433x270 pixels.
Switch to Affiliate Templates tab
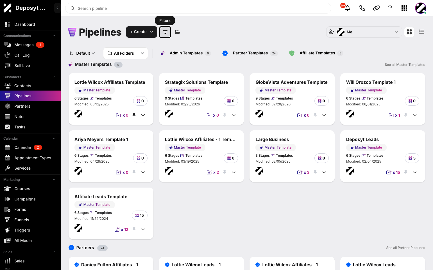pos(316,53)
